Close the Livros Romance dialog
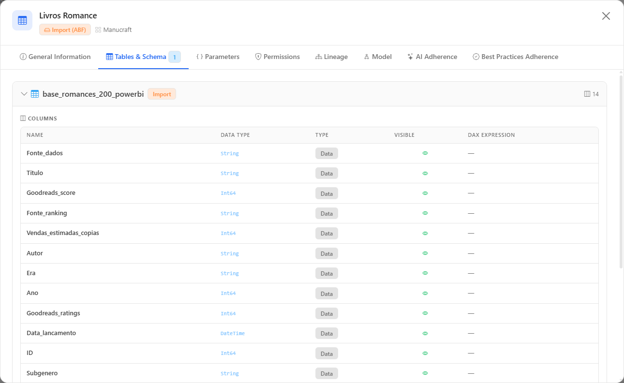This screenshot has height=383, width=624. coord(606,16)
